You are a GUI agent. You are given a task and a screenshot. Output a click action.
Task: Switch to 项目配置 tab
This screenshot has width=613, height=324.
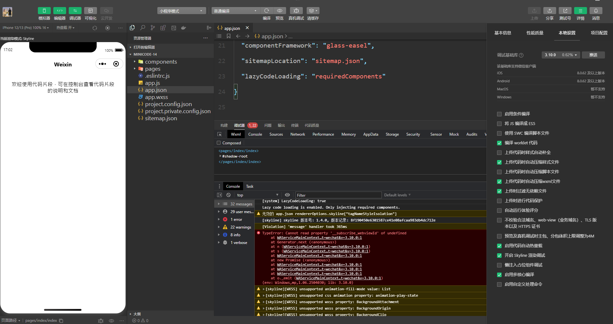[599, 33]
